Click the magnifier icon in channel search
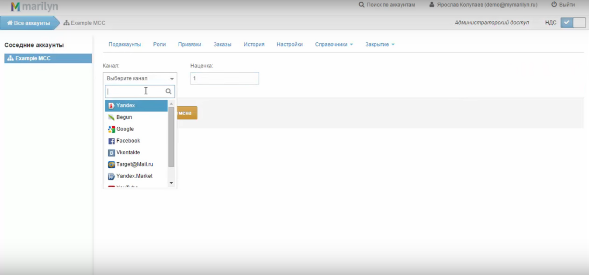The height and width of the screenshot is (275, 589). [x=168, y=92]
